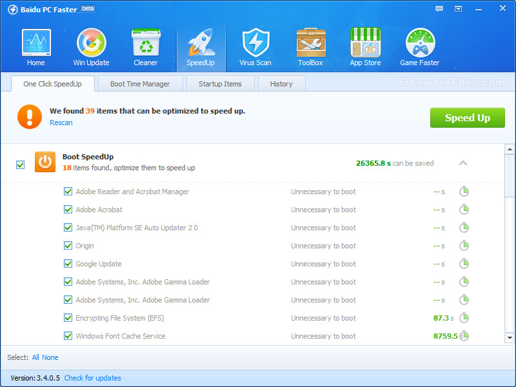Click the vertical scrollbar thumb

(x=510, y=175)
